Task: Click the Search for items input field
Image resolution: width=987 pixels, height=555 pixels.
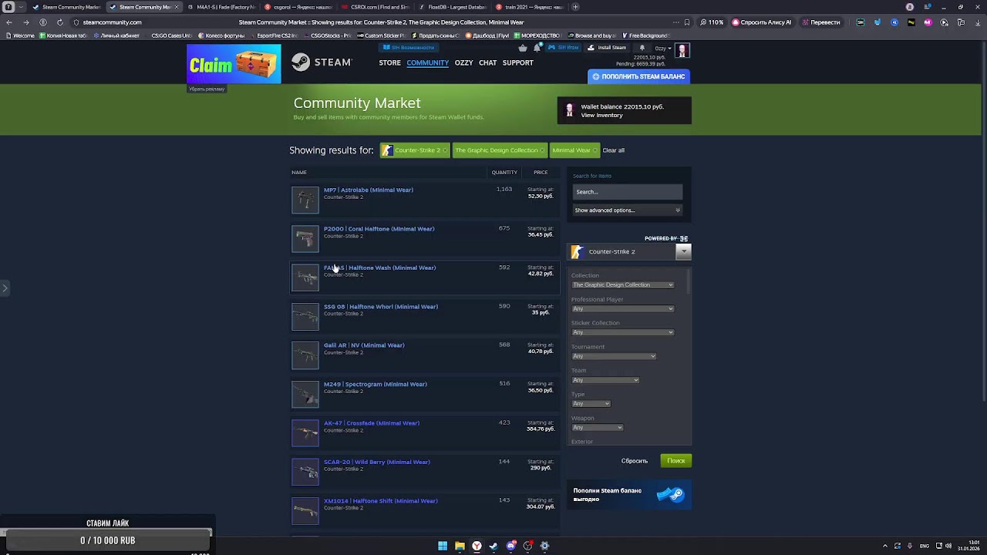Action: point(628,192)
